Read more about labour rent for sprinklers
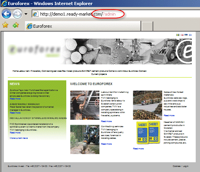The image size is (200, 172). click(106, 121)
